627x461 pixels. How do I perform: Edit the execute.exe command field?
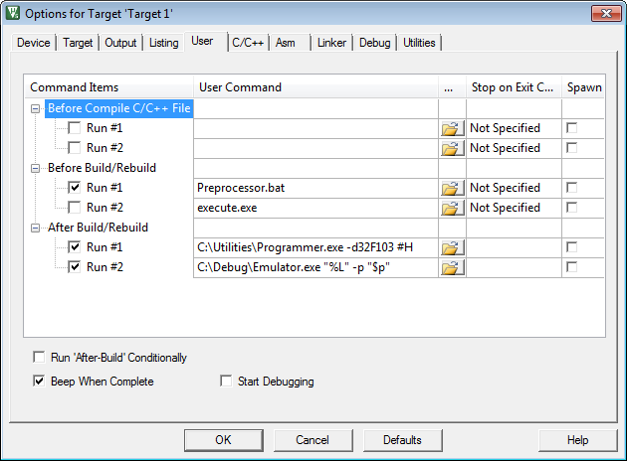[x=315, y=208]
